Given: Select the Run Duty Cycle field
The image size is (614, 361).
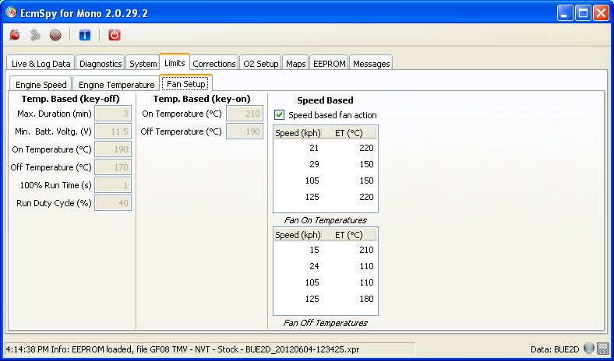Looking at the screenshot, I should click(113, 203).
